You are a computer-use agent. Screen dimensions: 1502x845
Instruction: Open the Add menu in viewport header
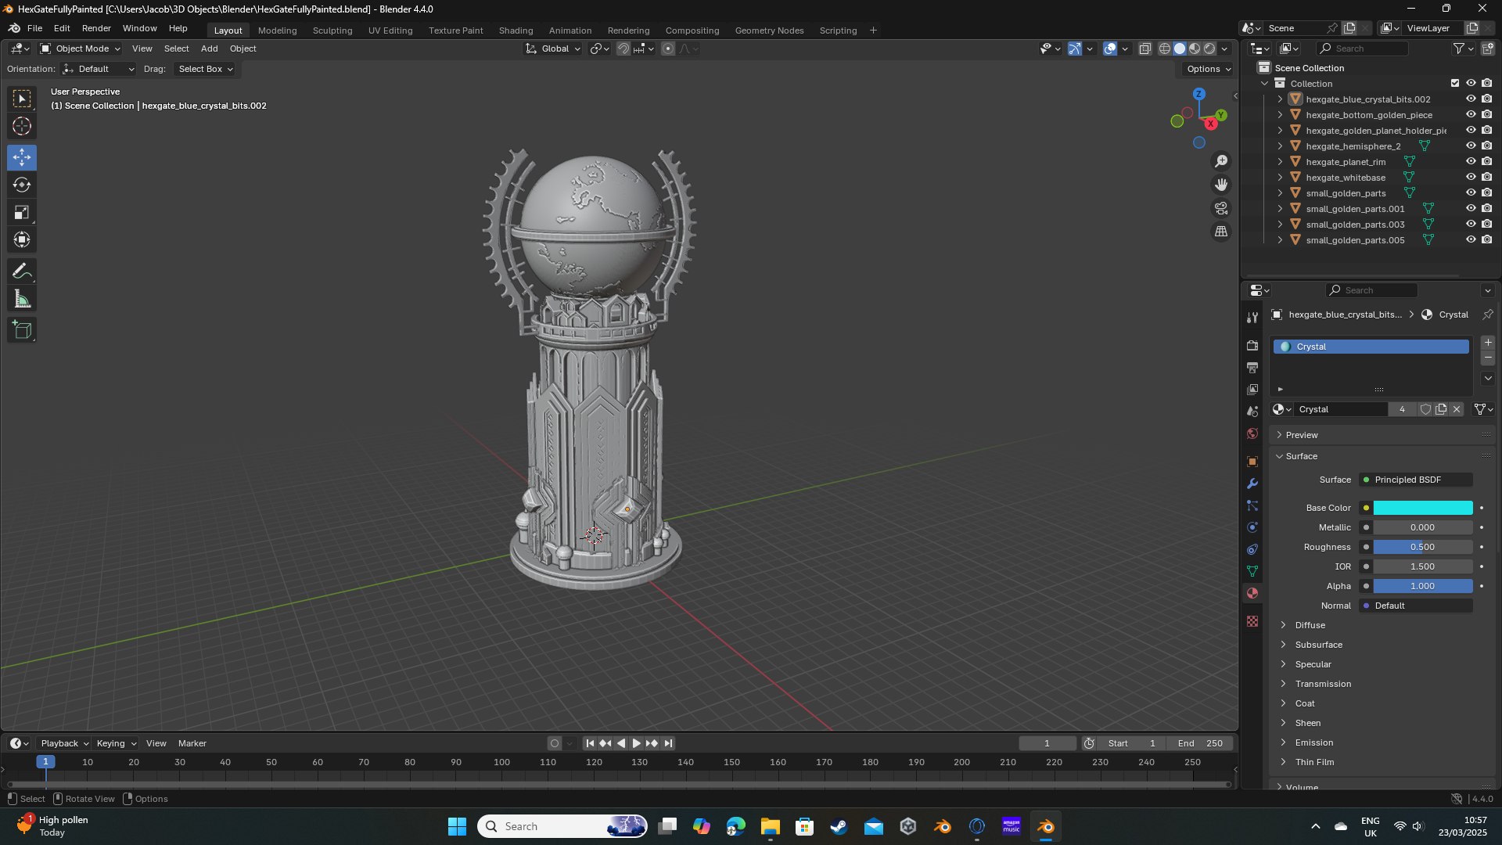click(209, 49)
